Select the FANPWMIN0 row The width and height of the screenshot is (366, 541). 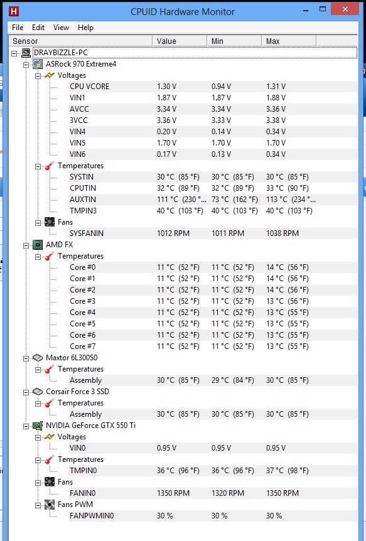click(x=212, y=516)
